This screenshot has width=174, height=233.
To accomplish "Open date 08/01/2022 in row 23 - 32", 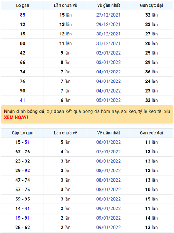I will tap(108, 161).
